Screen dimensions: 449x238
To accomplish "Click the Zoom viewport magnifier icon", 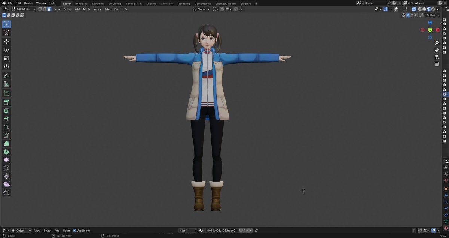I will pos(436,43).
